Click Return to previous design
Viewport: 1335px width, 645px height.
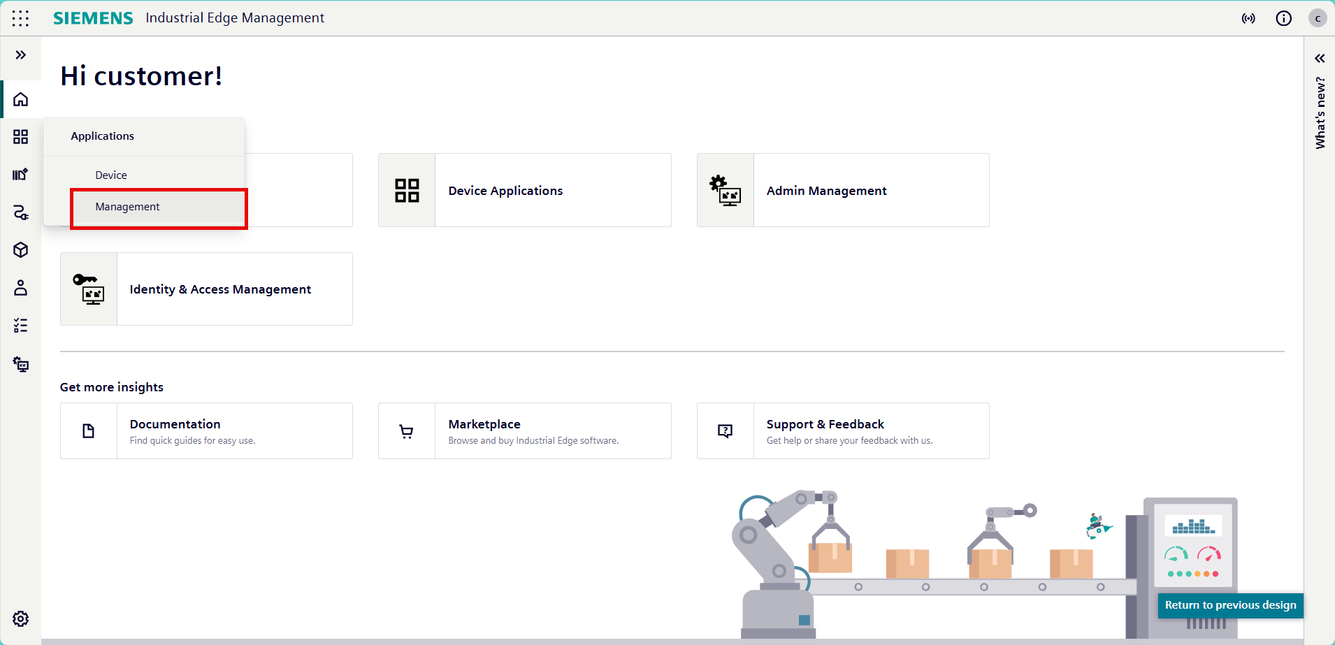coord(1230,605)
